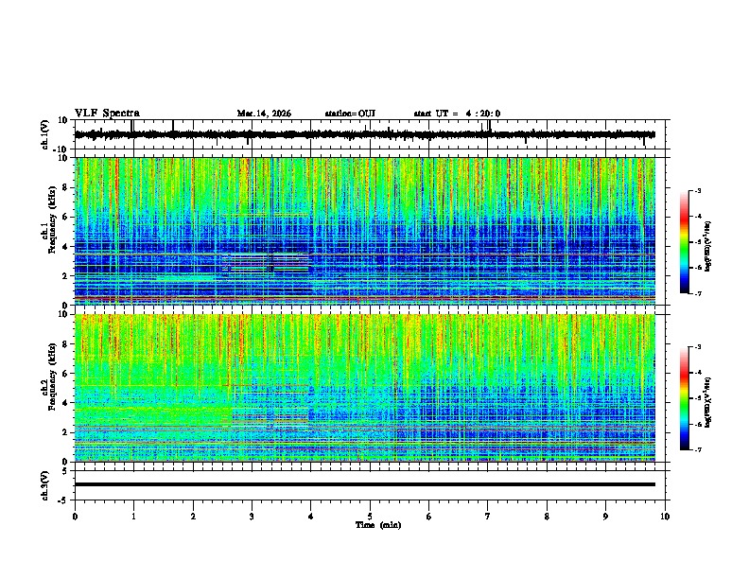749x579 pixels.
Task: Click inside the ch.2 frequency spectrogram
Action: pyautogui.click(x=365, y=388)
